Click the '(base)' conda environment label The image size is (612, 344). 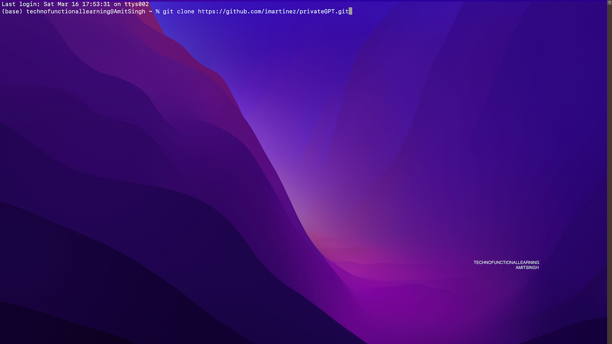12,11
